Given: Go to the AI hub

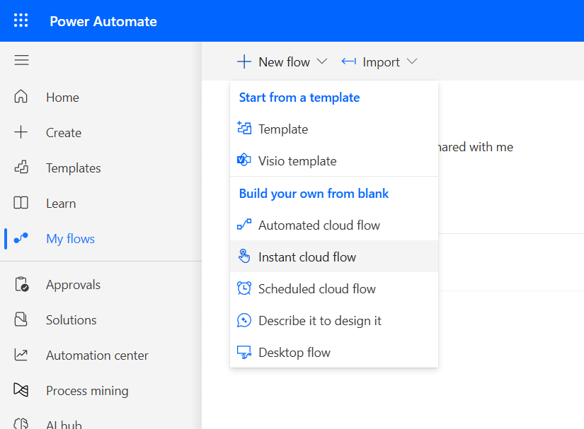Looking at the screenshot, I should [x=64, y=423].
